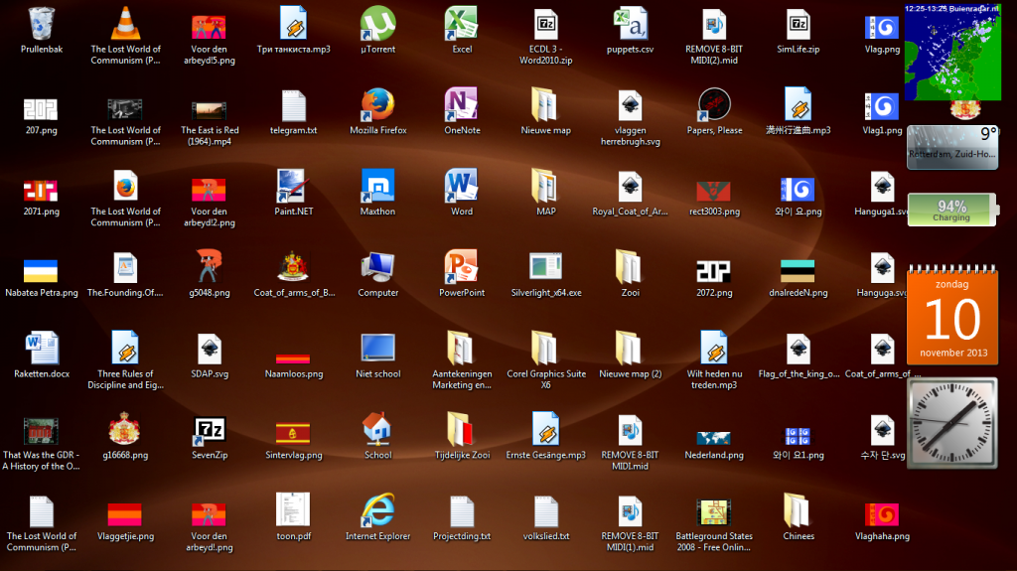
Task: Open the PowerPoint shortcut
Action: 462,267
